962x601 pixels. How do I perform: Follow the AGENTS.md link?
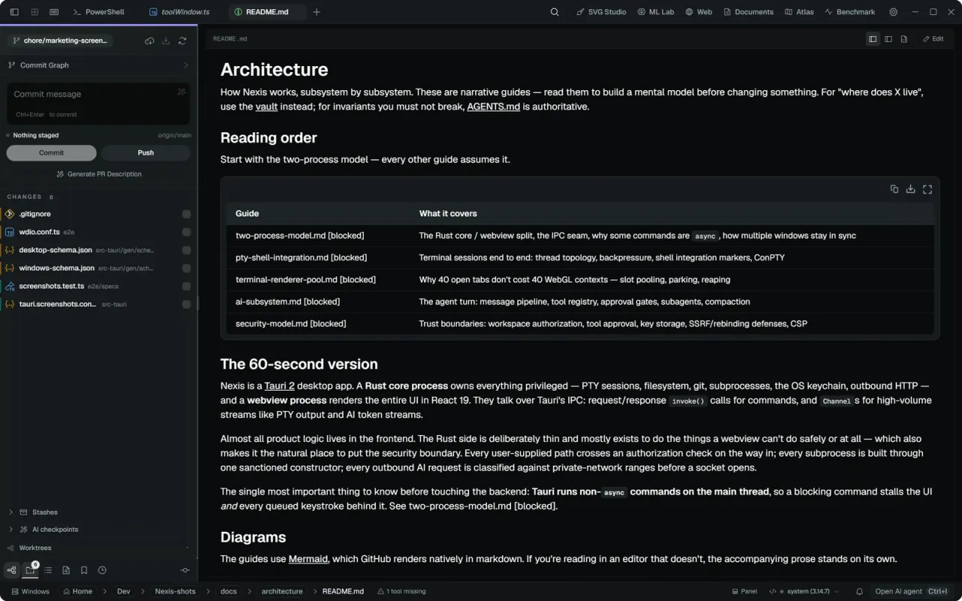tap(493, 107)
